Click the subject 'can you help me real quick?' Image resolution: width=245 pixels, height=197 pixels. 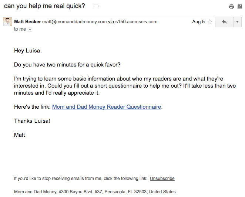pos(44,6)
